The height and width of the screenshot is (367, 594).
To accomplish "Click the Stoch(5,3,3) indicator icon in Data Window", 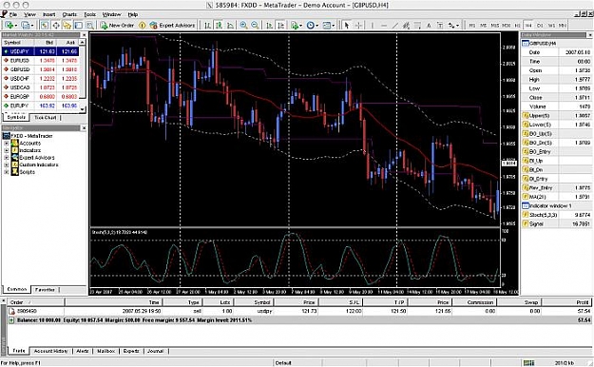I will tap(525, 215).
